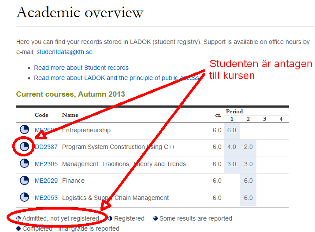Follow the LADOK principle of public access link
The width and height of the screenshot is (315, 232).
click(116, 78)
